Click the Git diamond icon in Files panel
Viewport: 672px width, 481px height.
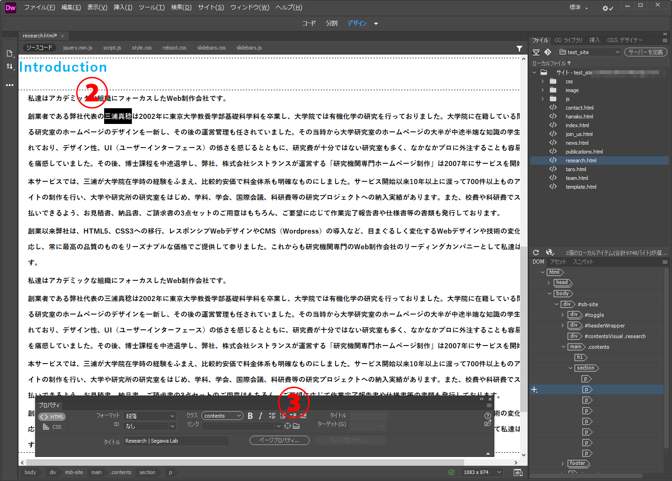pyautogui.click(x=548, y=52)
